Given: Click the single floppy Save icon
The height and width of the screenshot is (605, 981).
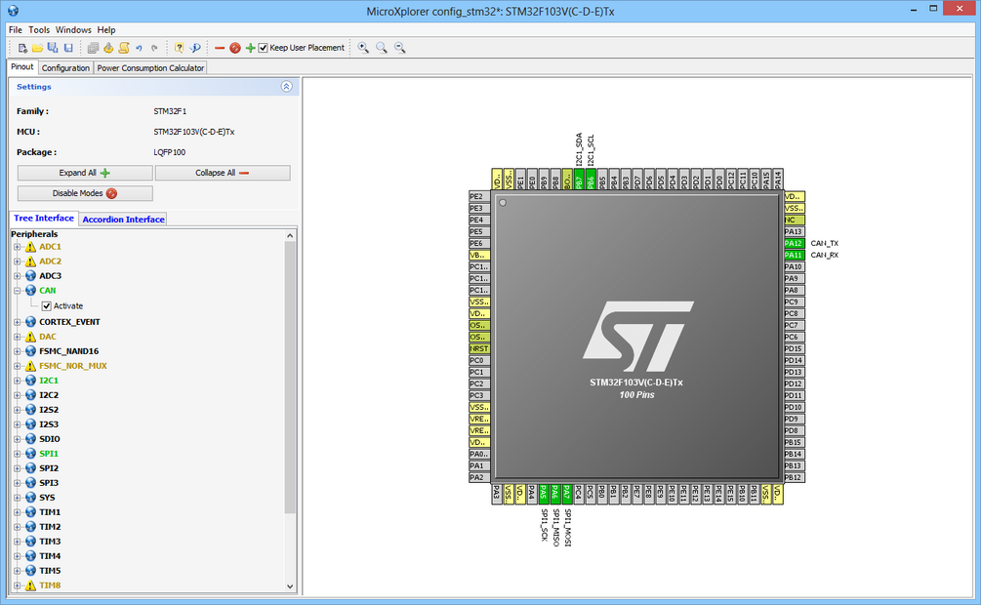Looking at the screenshot, I should [x=68, y=48].
